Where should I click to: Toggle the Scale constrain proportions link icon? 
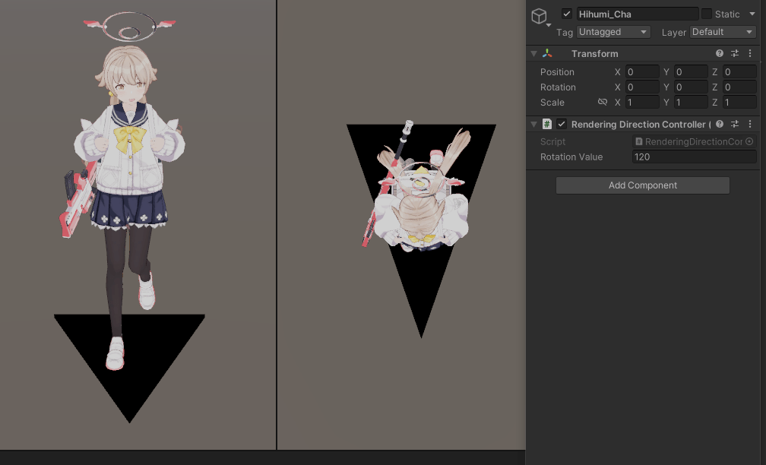click(x=603, y=102)
